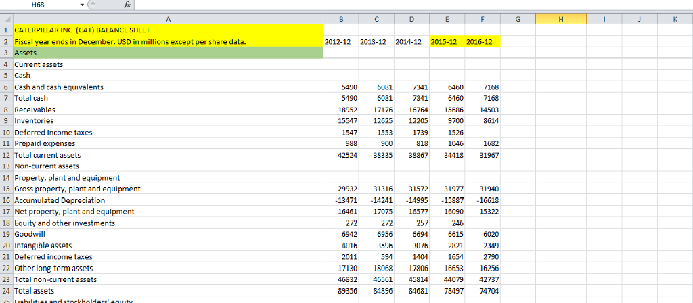Click the 'Total assets' label
This screenshot has height=303, width=693.
coord(35,291)
